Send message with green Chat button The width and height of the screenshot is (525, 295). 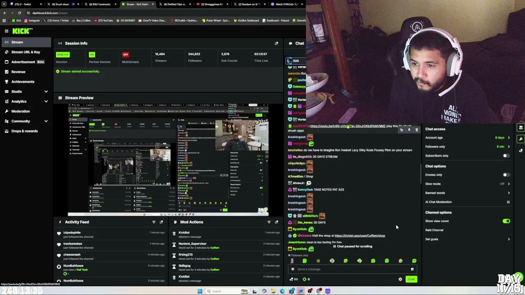point(411,279)
